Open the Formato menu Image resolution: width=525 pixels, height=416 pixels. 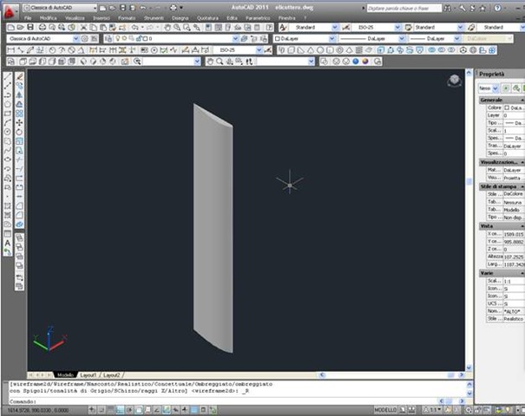tap(127, 18)
